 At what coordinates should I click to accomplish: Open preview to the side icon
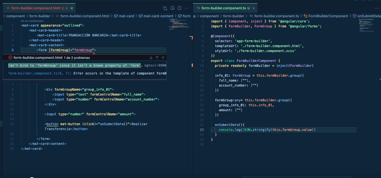[172, 8]
